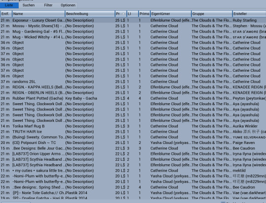266x203 pixels.
Task: Select the my cuties sakura little tree row
Action: pos(133,171)
